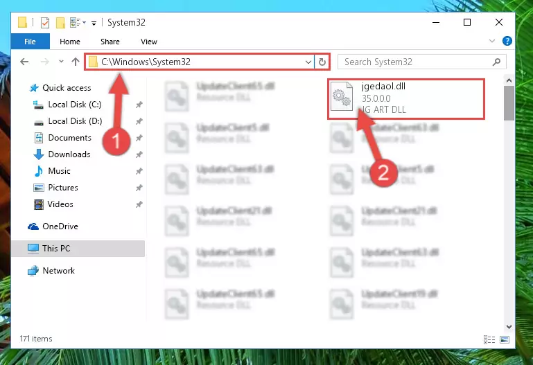Minimize the System32 window
533x365 pixels.
coord(436,22)
